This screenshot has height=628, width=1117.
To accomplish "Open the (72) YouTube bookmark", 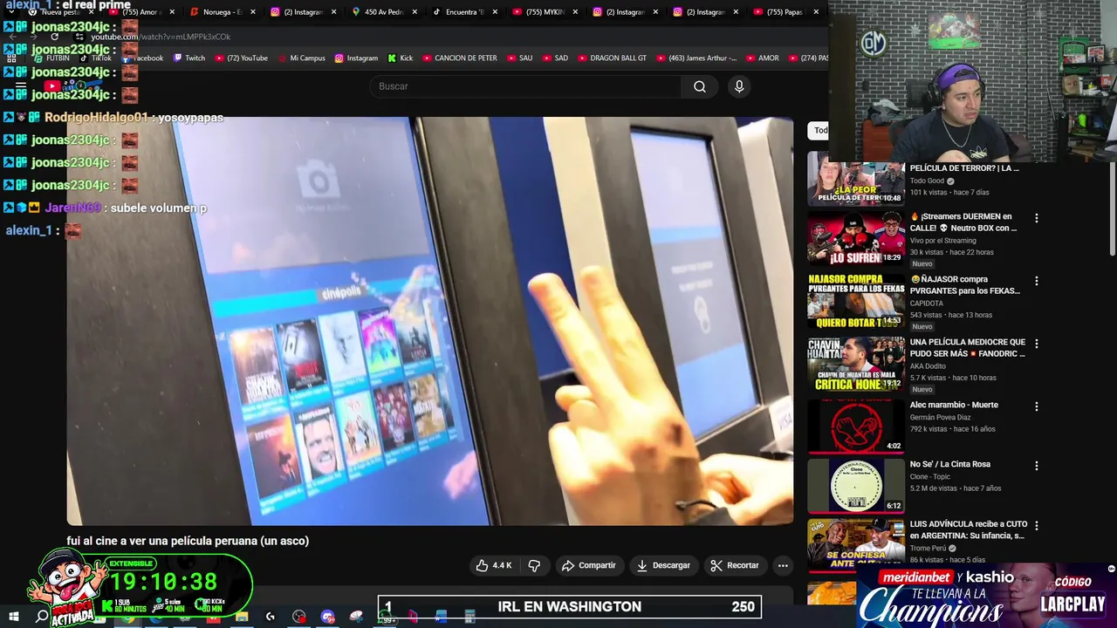I will [241, 58].
